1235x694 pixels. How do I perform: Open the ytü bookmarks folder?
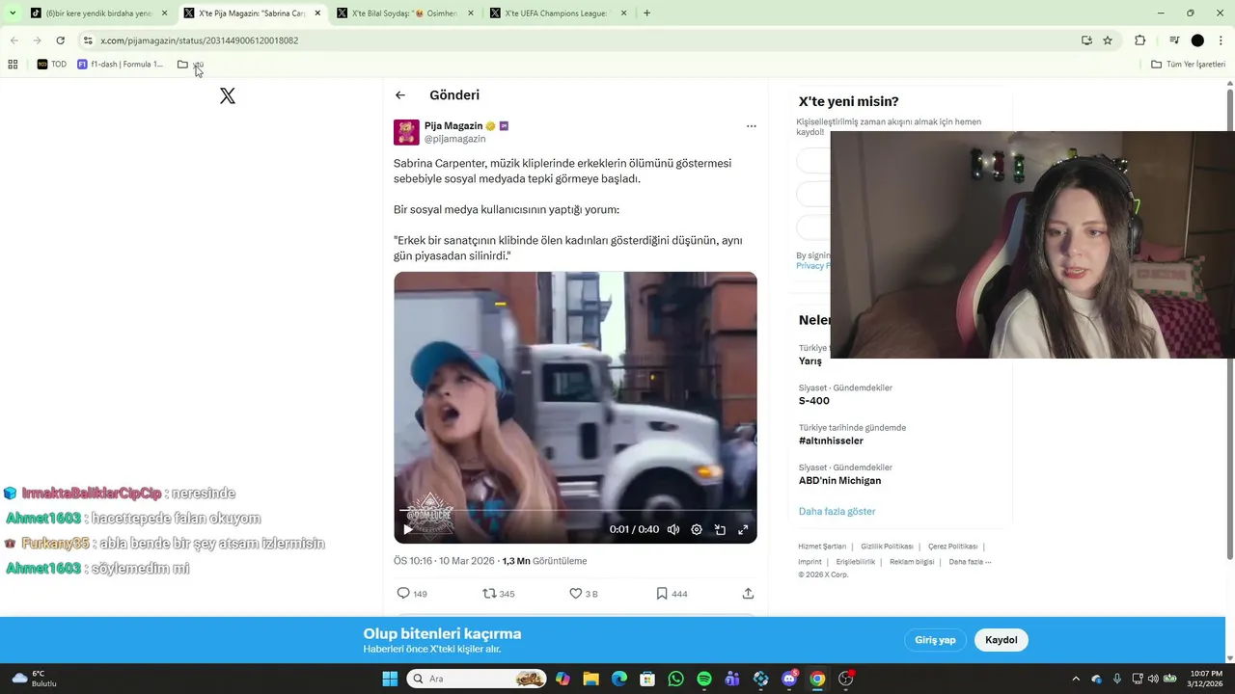pos(191,65)
